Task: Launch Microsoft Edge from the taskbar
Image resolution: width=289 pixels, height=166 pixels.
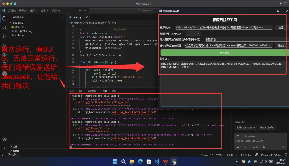Action: pyautogui.click(x=140, y=161)
